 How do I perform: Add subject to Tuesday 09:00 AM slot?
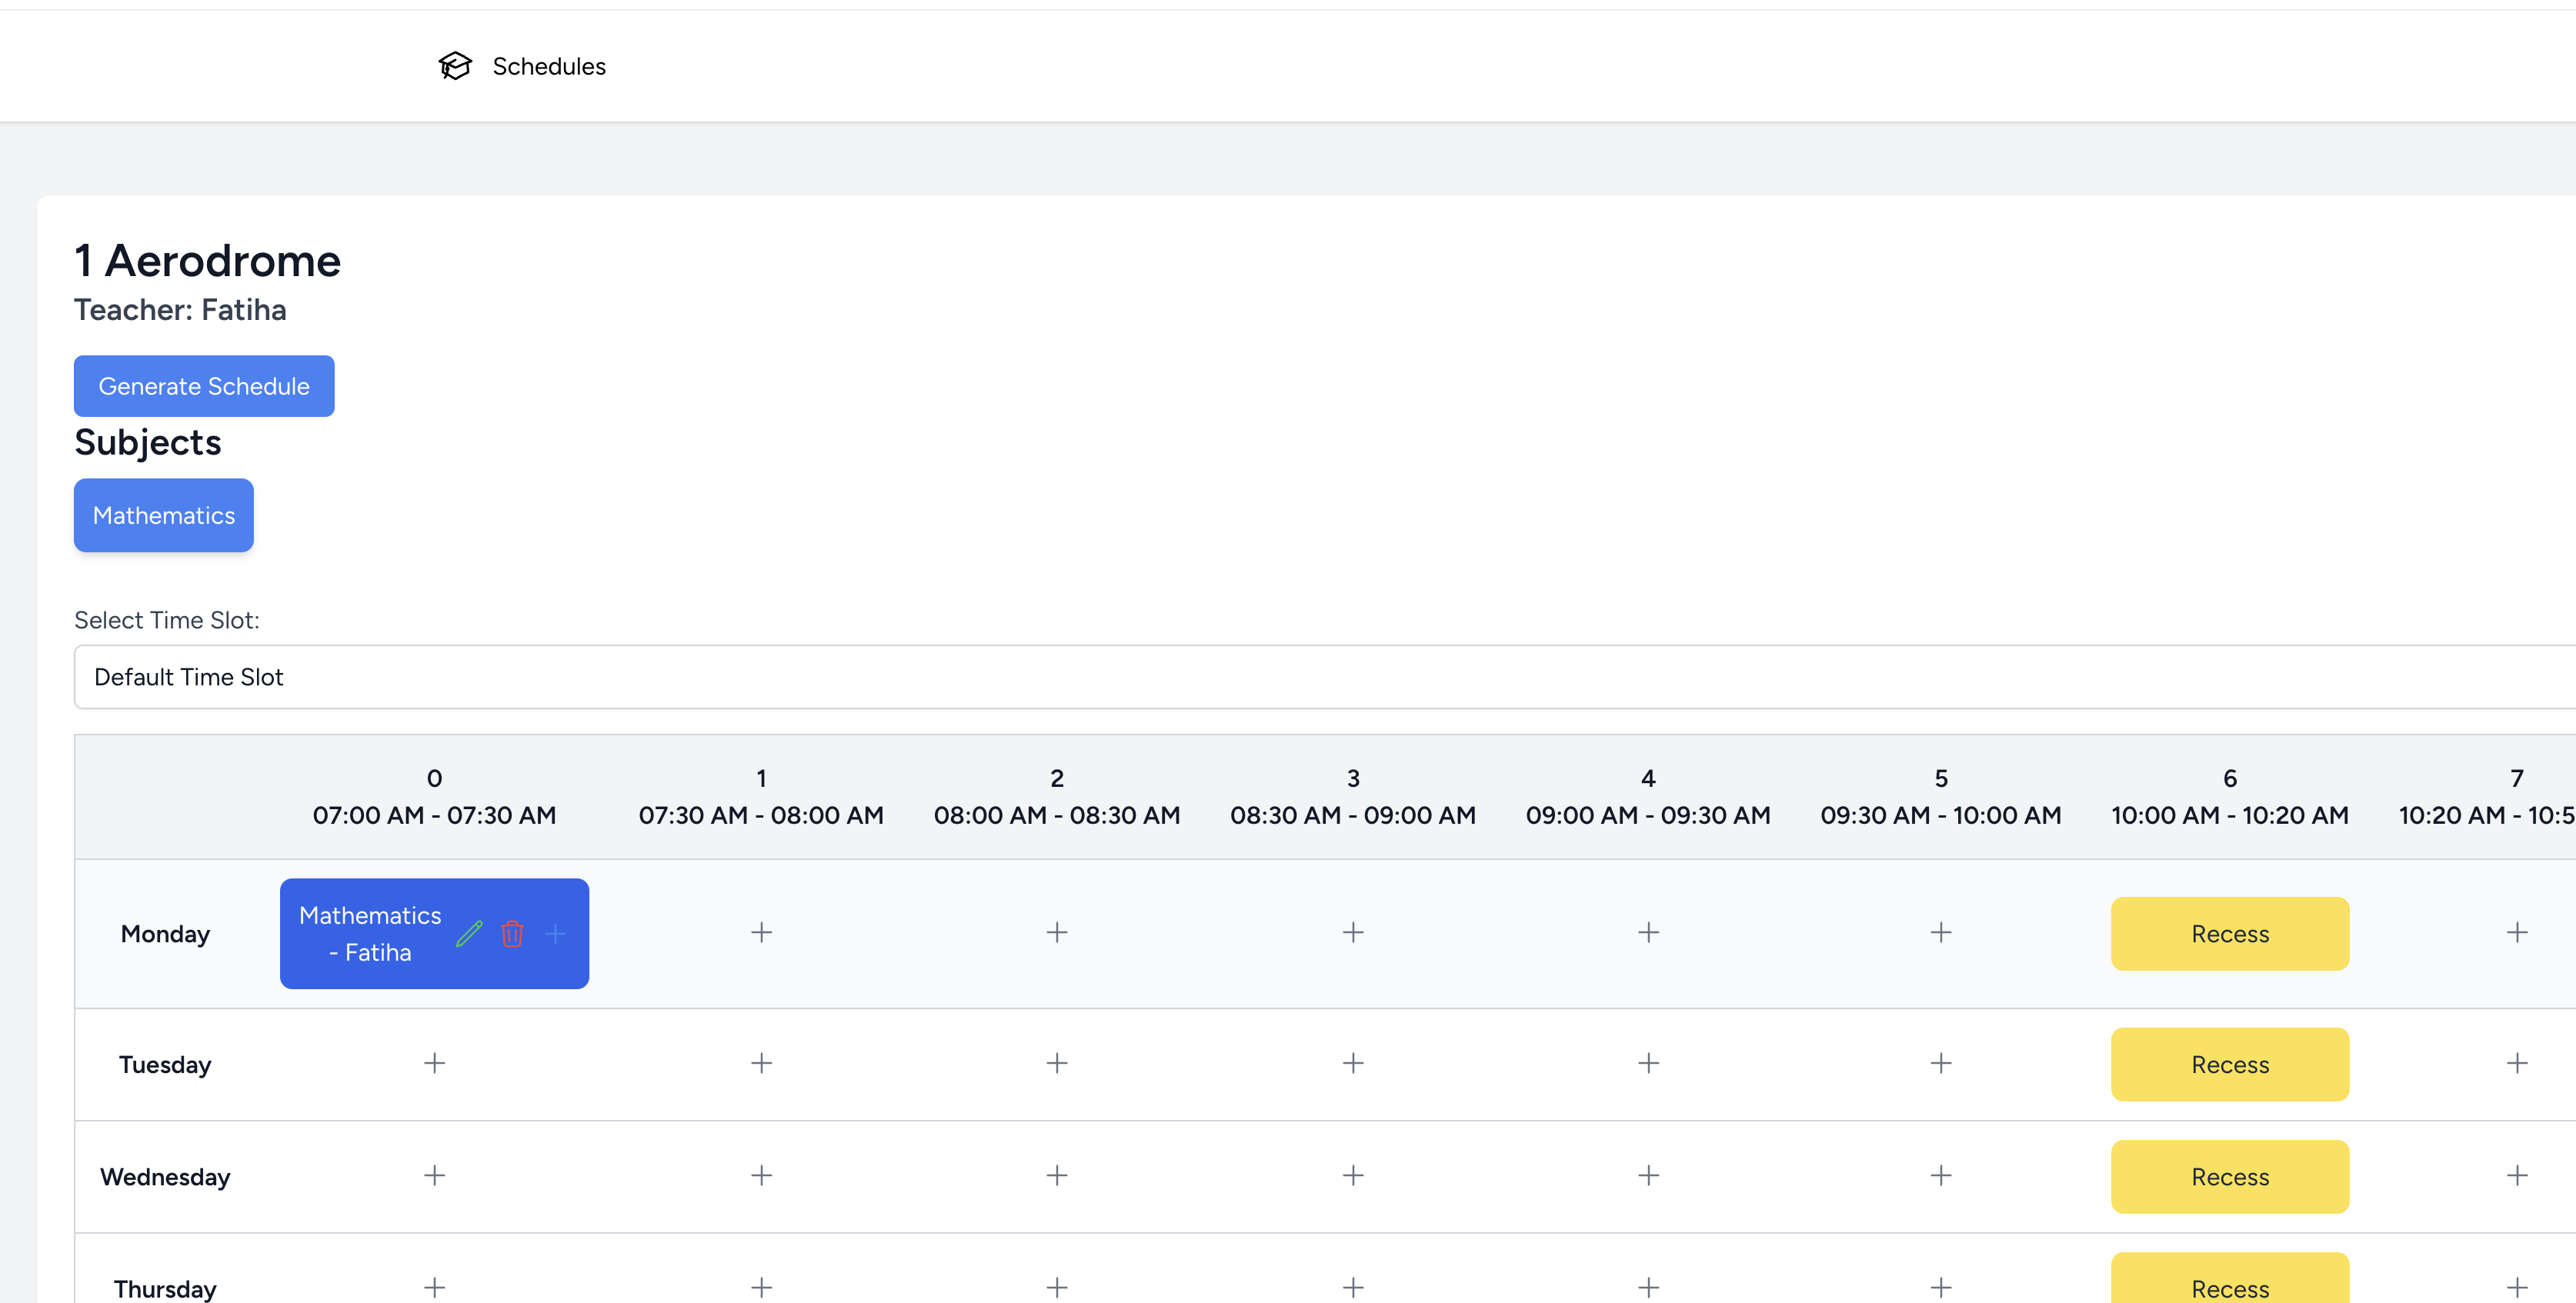point(1648,1062)
